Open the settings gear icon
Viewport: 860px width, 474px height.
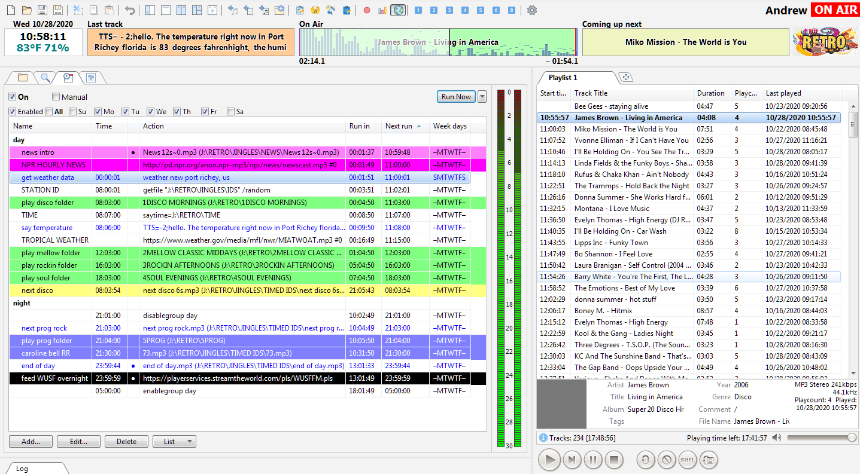(x=532, y=10)
